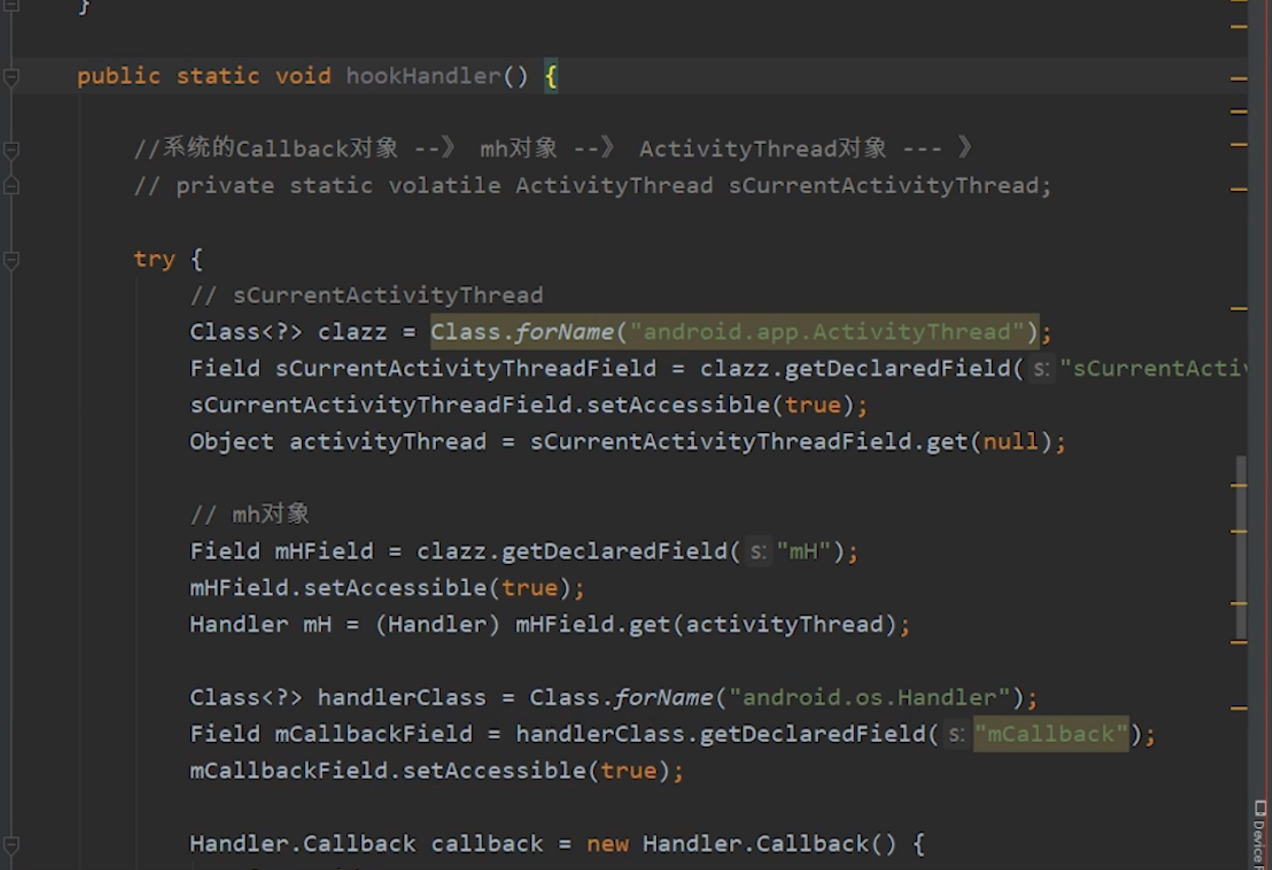Image resolution: width=1272 pixels, height=870 pixels.
Task: Collapse the hookHandler method fold marker
Action: [11, 77]
